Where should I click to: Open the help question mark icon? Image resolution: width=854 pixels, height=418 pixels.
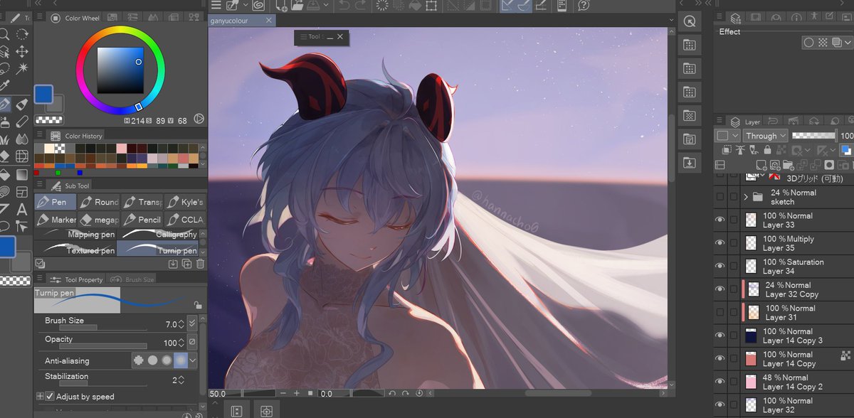pos(584,6)
